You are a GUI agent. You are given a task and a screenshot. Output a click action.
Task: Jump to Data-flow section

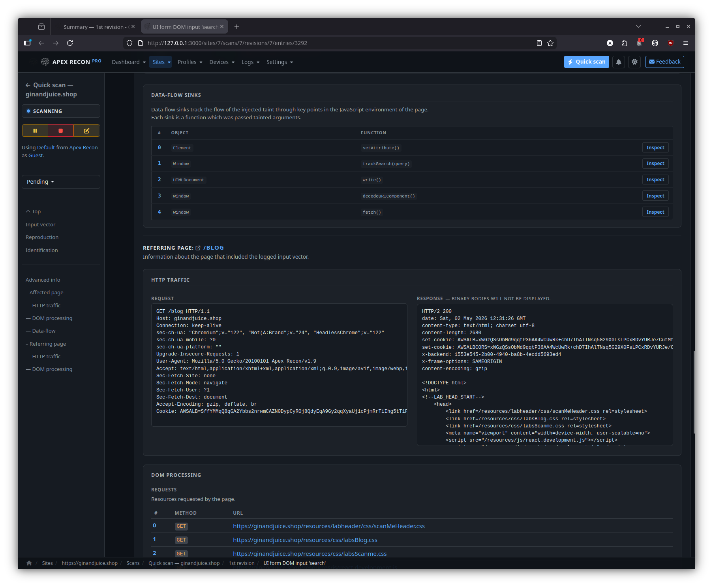(41, 331)
